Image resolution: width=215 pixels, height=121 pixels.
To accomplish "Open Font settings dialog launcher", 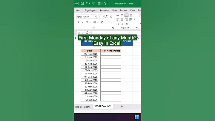I will click(x=113, y=28).
